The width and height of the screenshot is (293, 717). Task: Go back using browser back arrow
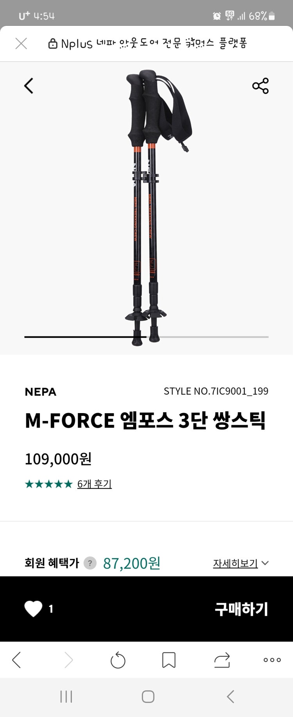(x=16, y=660)
